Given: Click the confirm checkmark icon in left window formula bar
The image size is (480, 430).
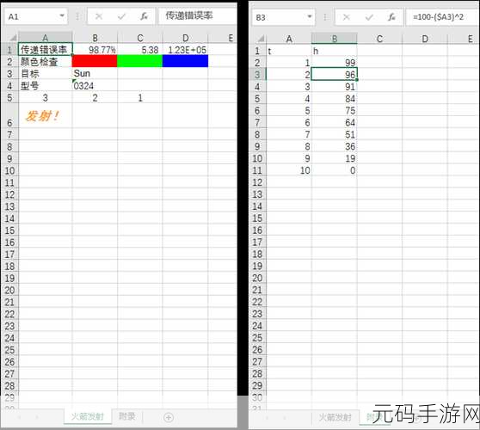Looking at the screenshot, I should pyautogui.click(x=121, y=16).
